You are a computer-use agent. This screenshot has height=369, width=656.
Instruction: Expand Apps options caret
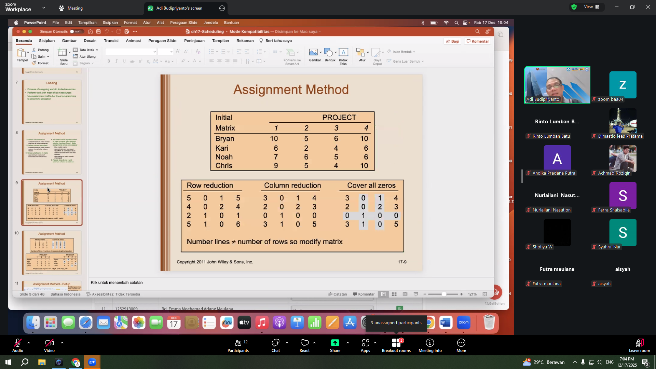(375, 343)
